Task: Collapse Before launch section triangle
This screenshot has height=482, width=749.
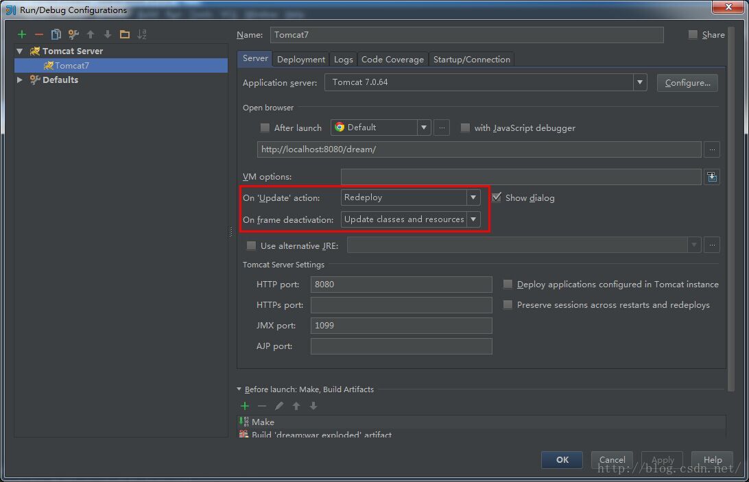Action: click(x=239, y=389)
